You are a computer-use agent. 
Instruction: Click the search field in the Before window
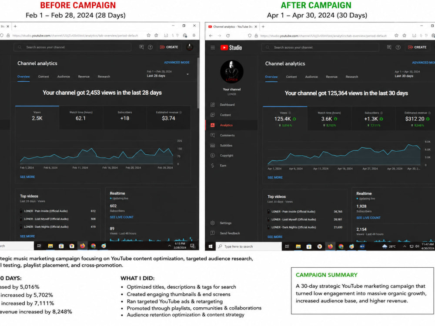tap(72, 47)
